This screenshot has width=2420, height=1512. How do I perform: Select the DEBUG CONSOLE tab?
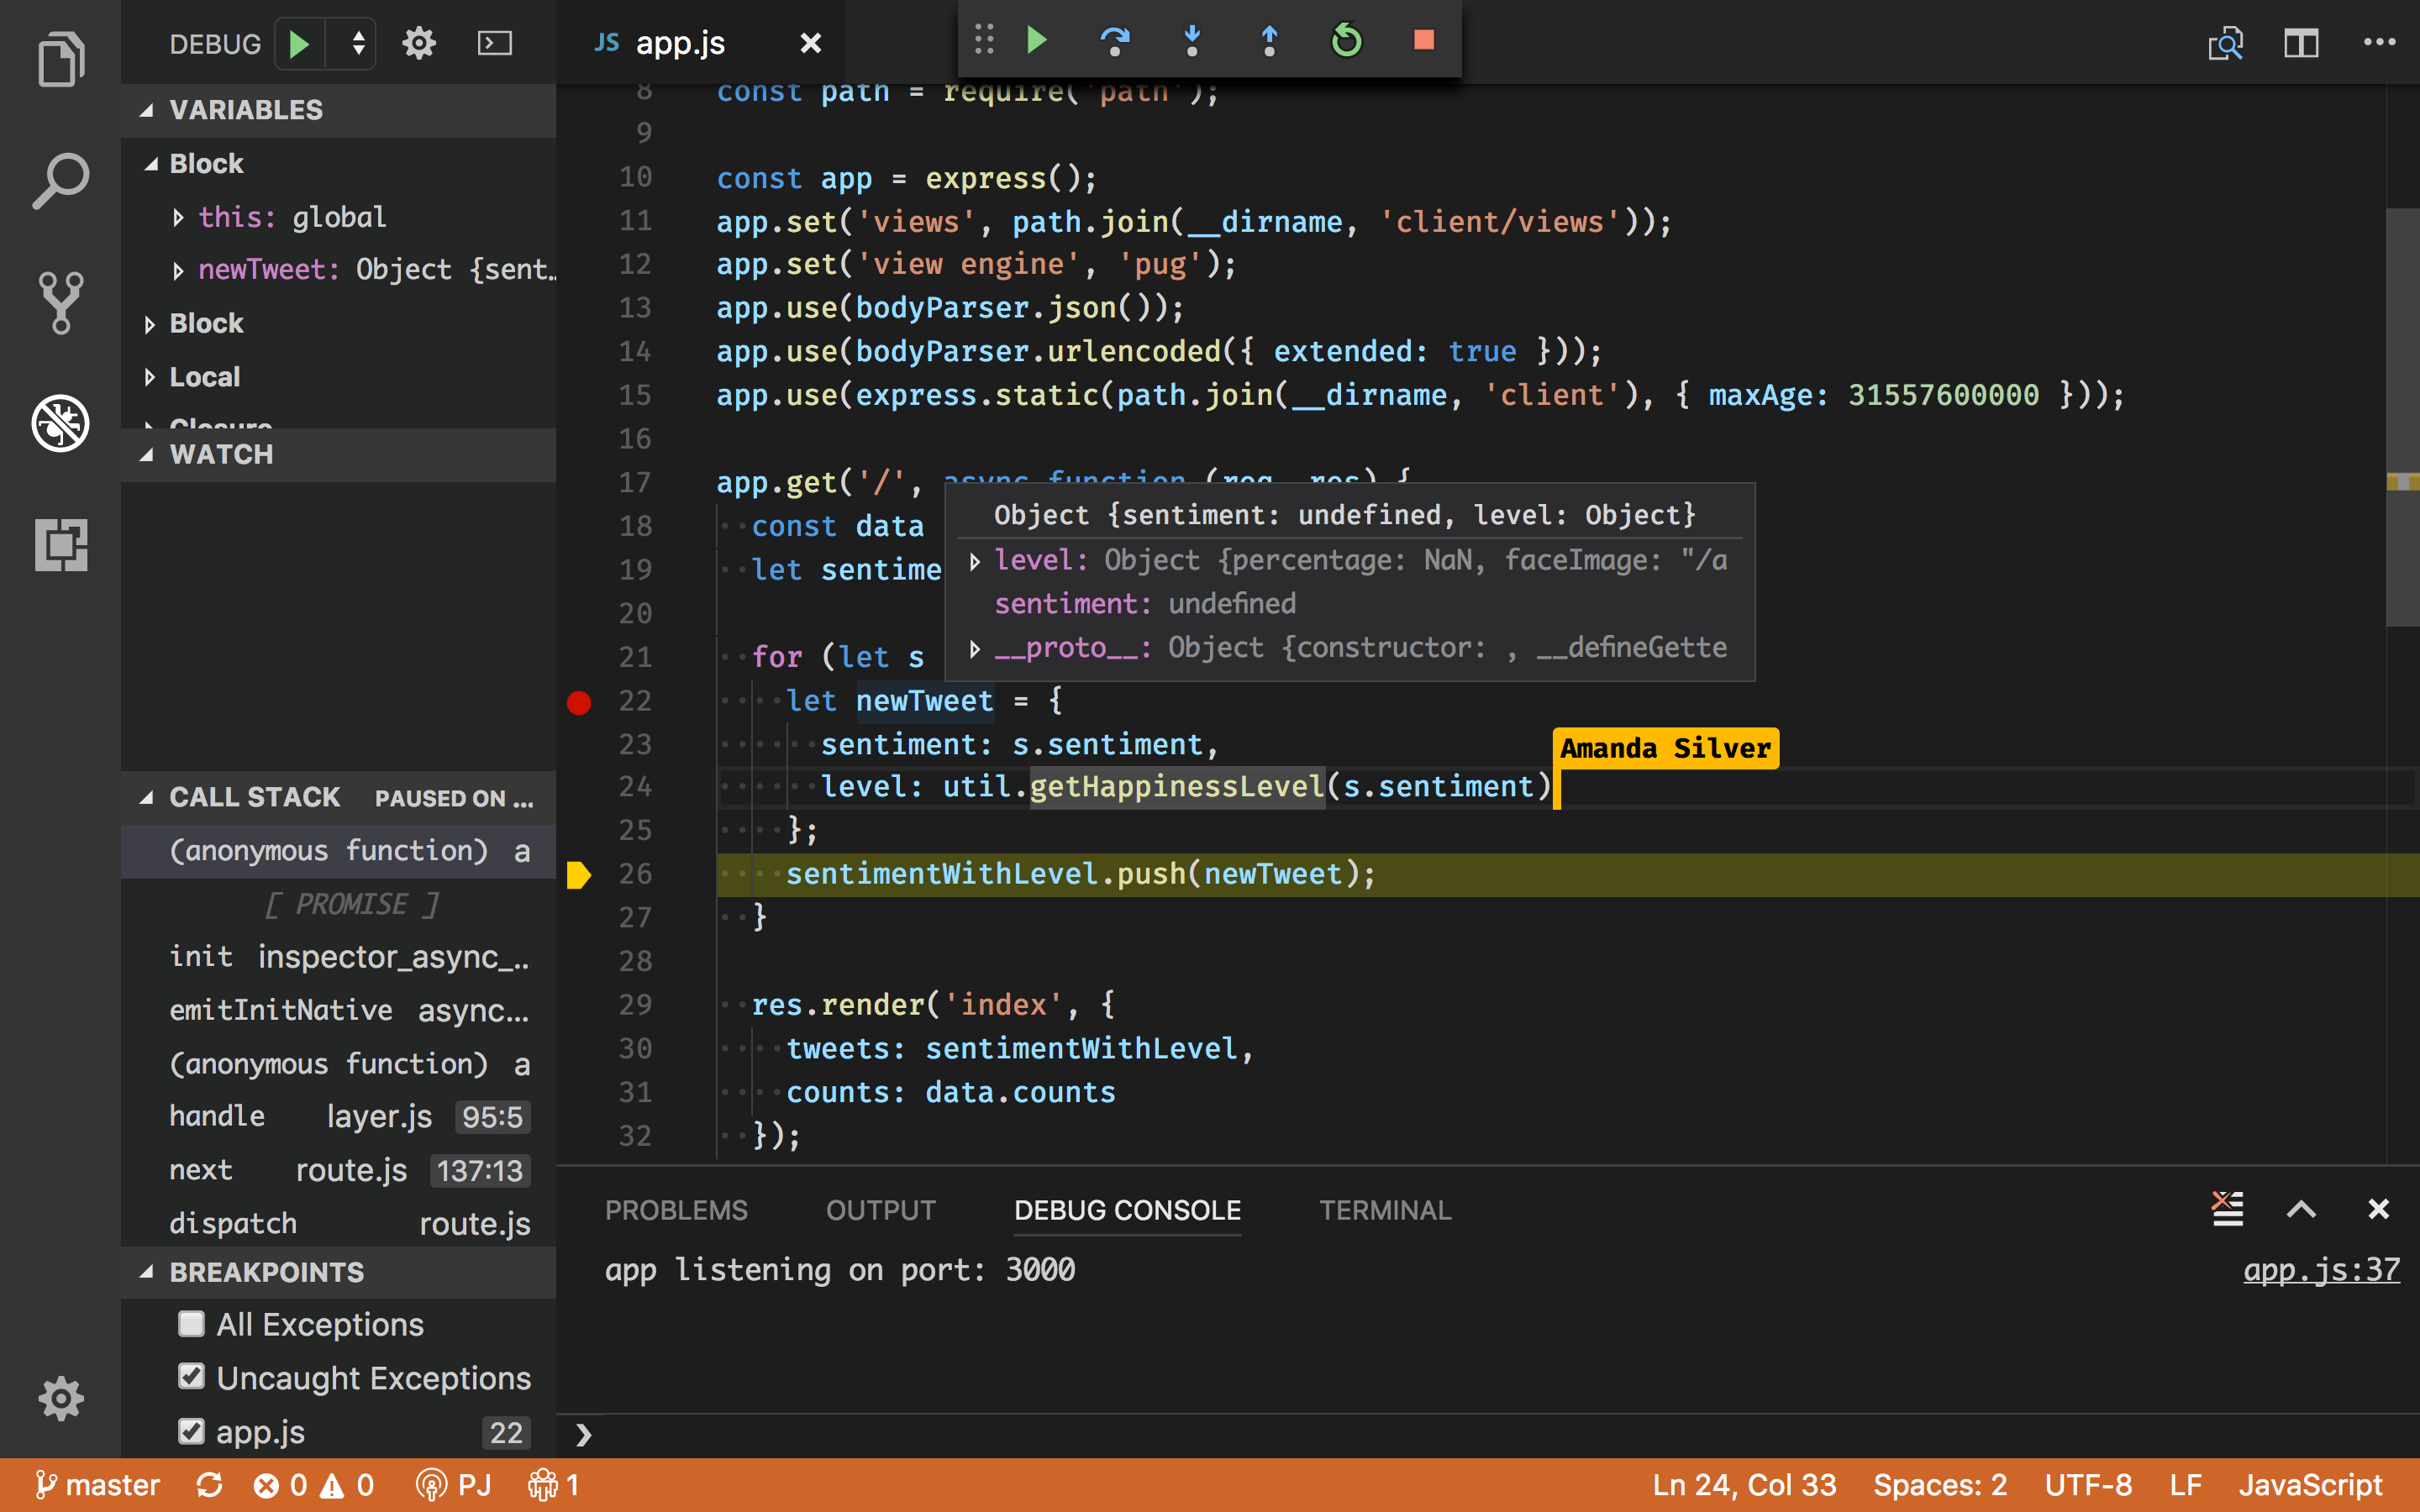1128,1210
